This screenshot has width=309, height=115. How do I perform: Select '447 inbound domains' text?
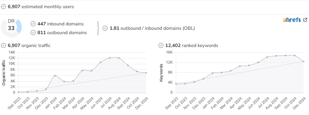[61, 24]
